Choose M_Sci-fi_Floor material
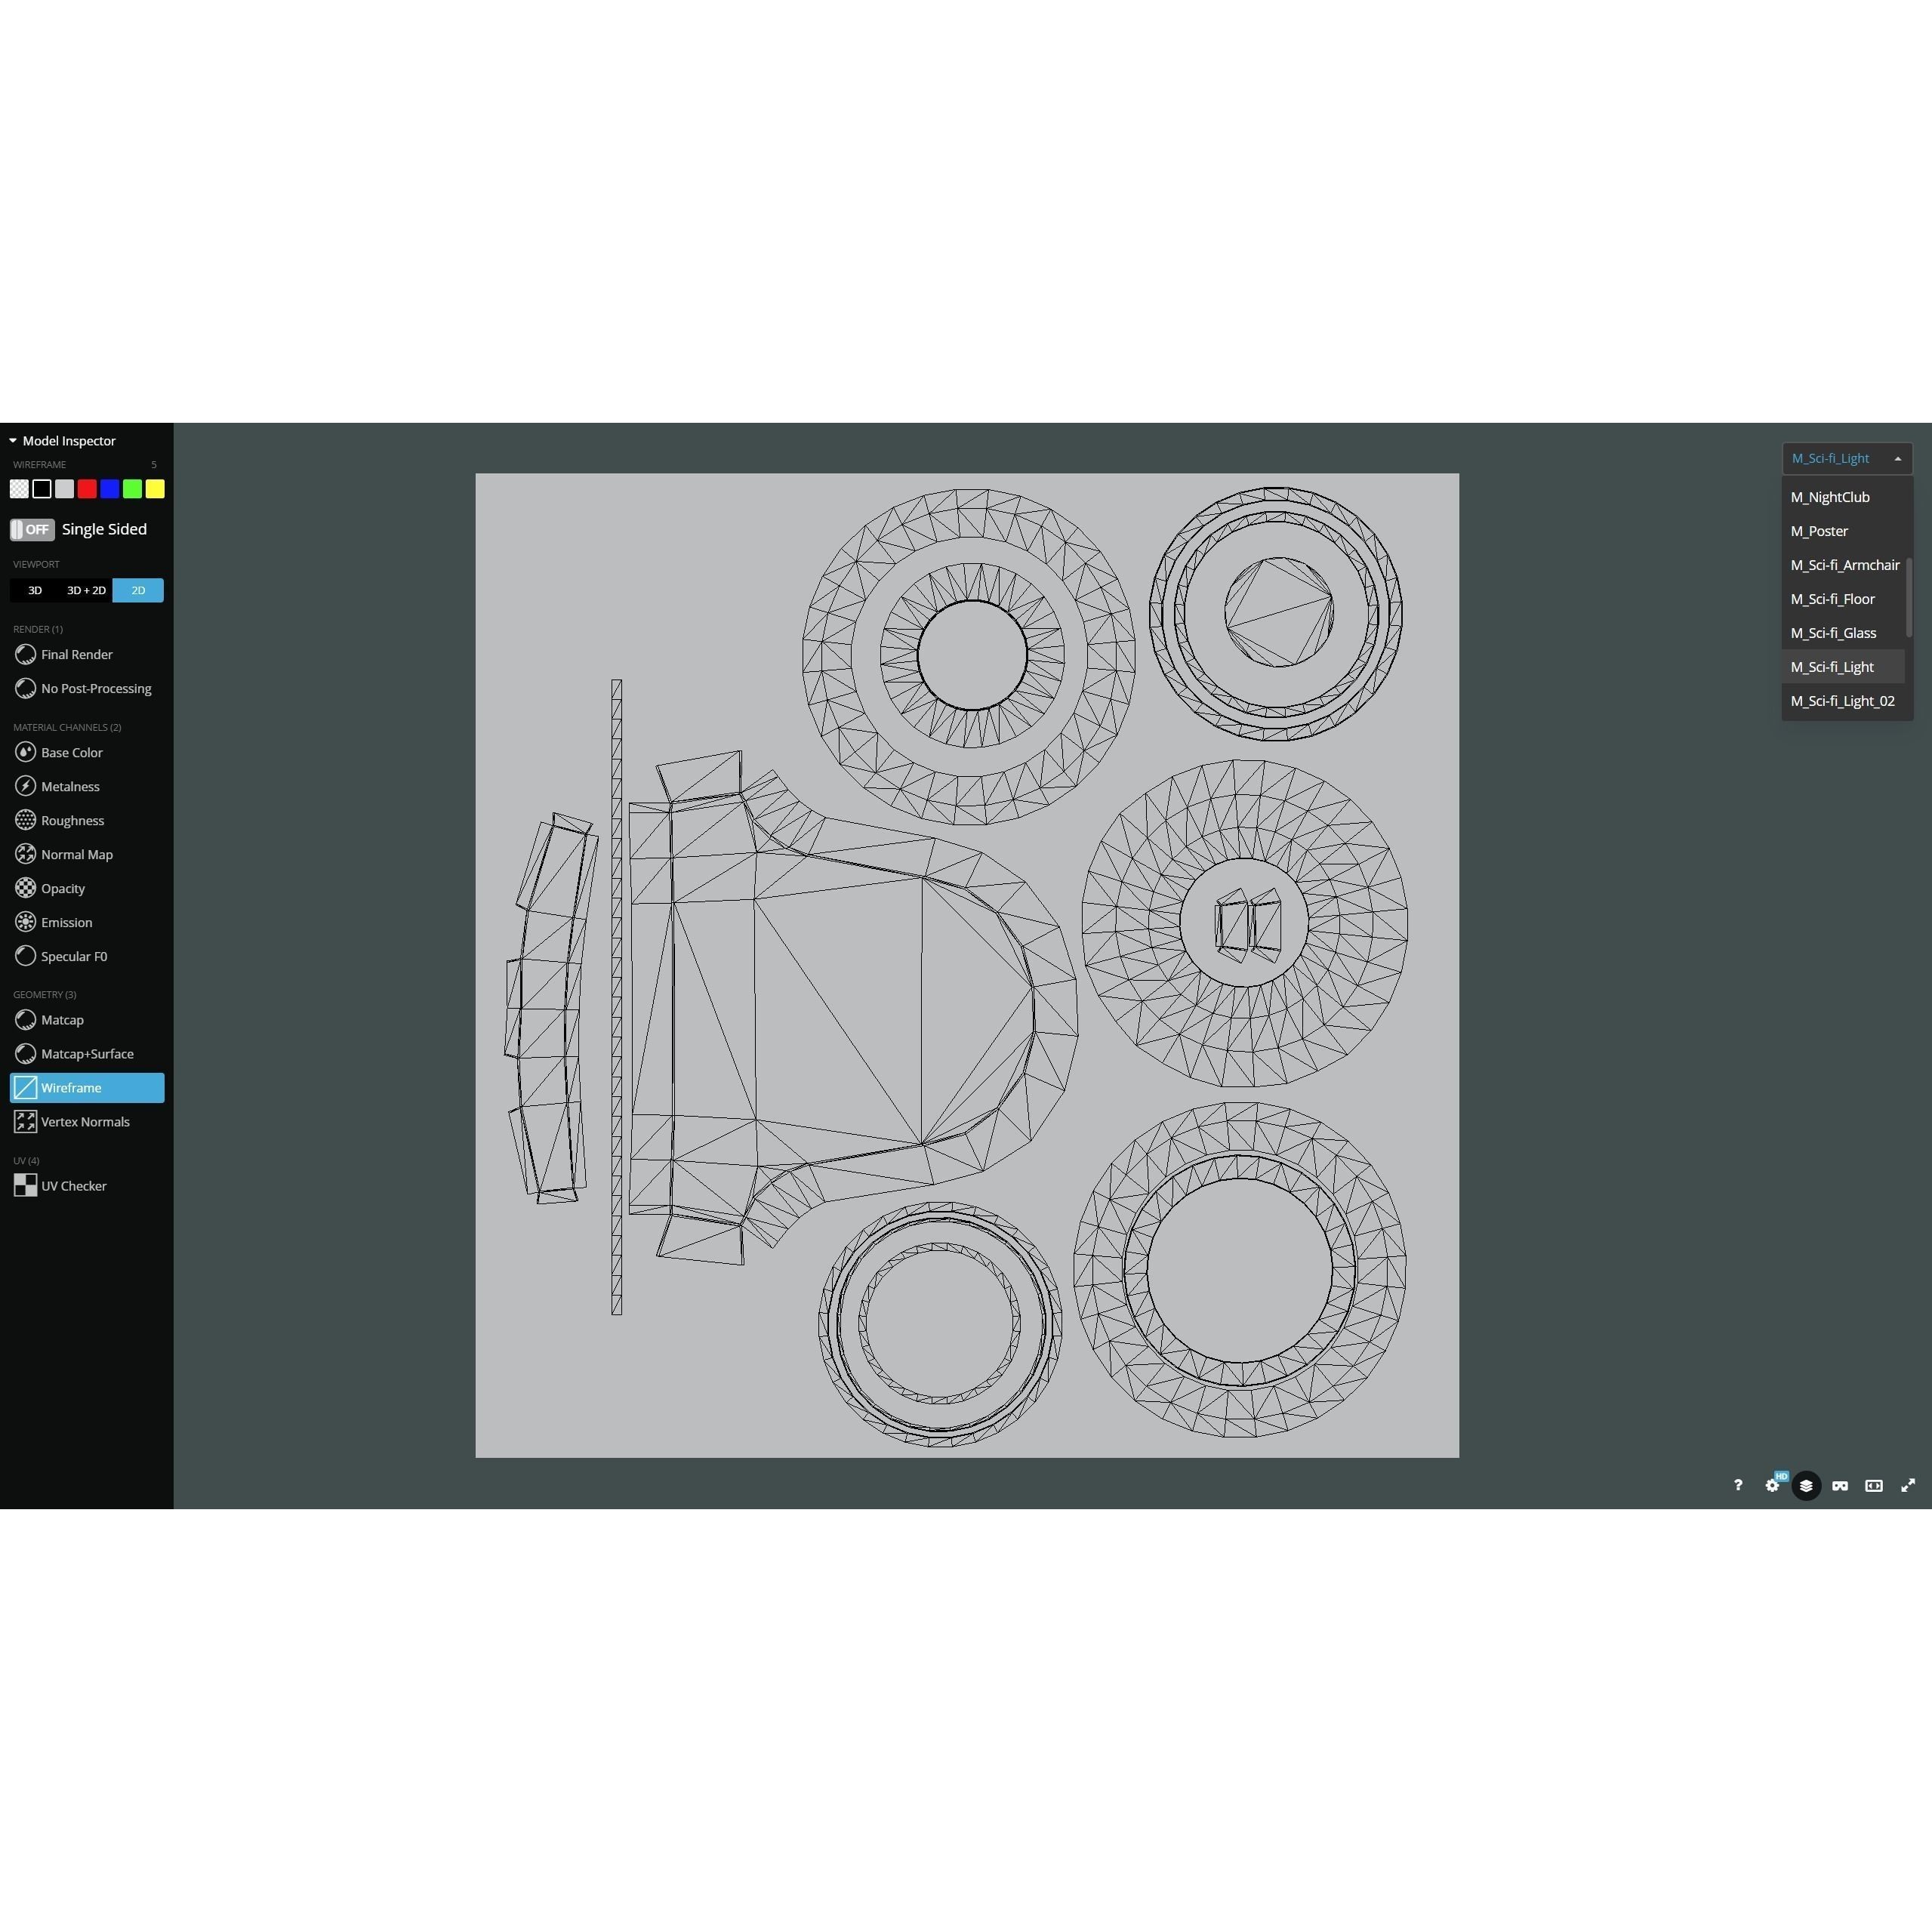The width and height of the screenshot is (1932, 1932). (x=1842, y=599)
